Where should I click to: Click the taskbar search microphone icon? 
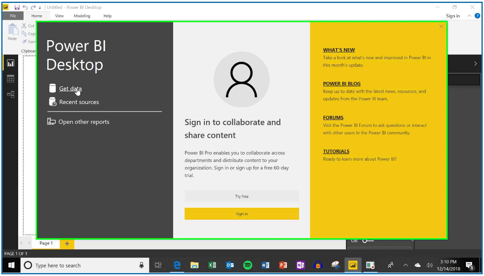(141, 265)
